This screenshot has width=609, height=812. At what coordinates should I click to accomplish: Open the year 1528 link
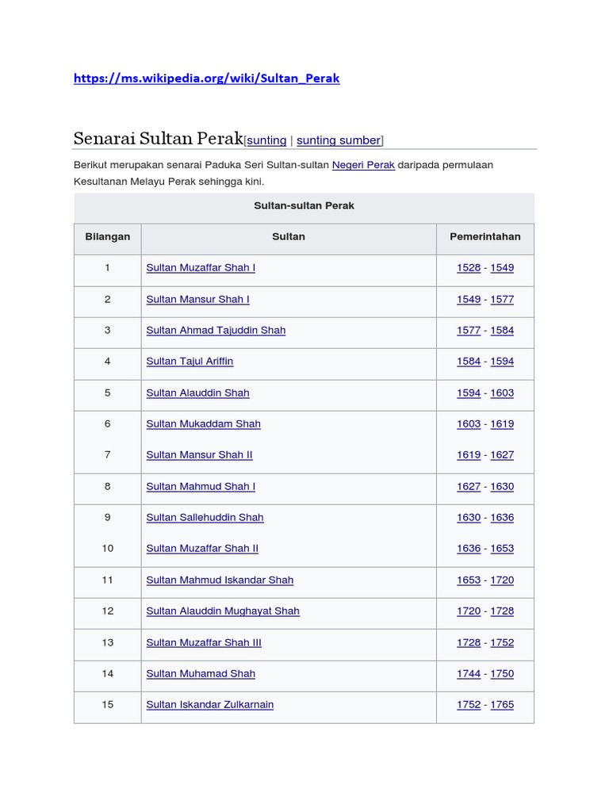tap(469, 268)
